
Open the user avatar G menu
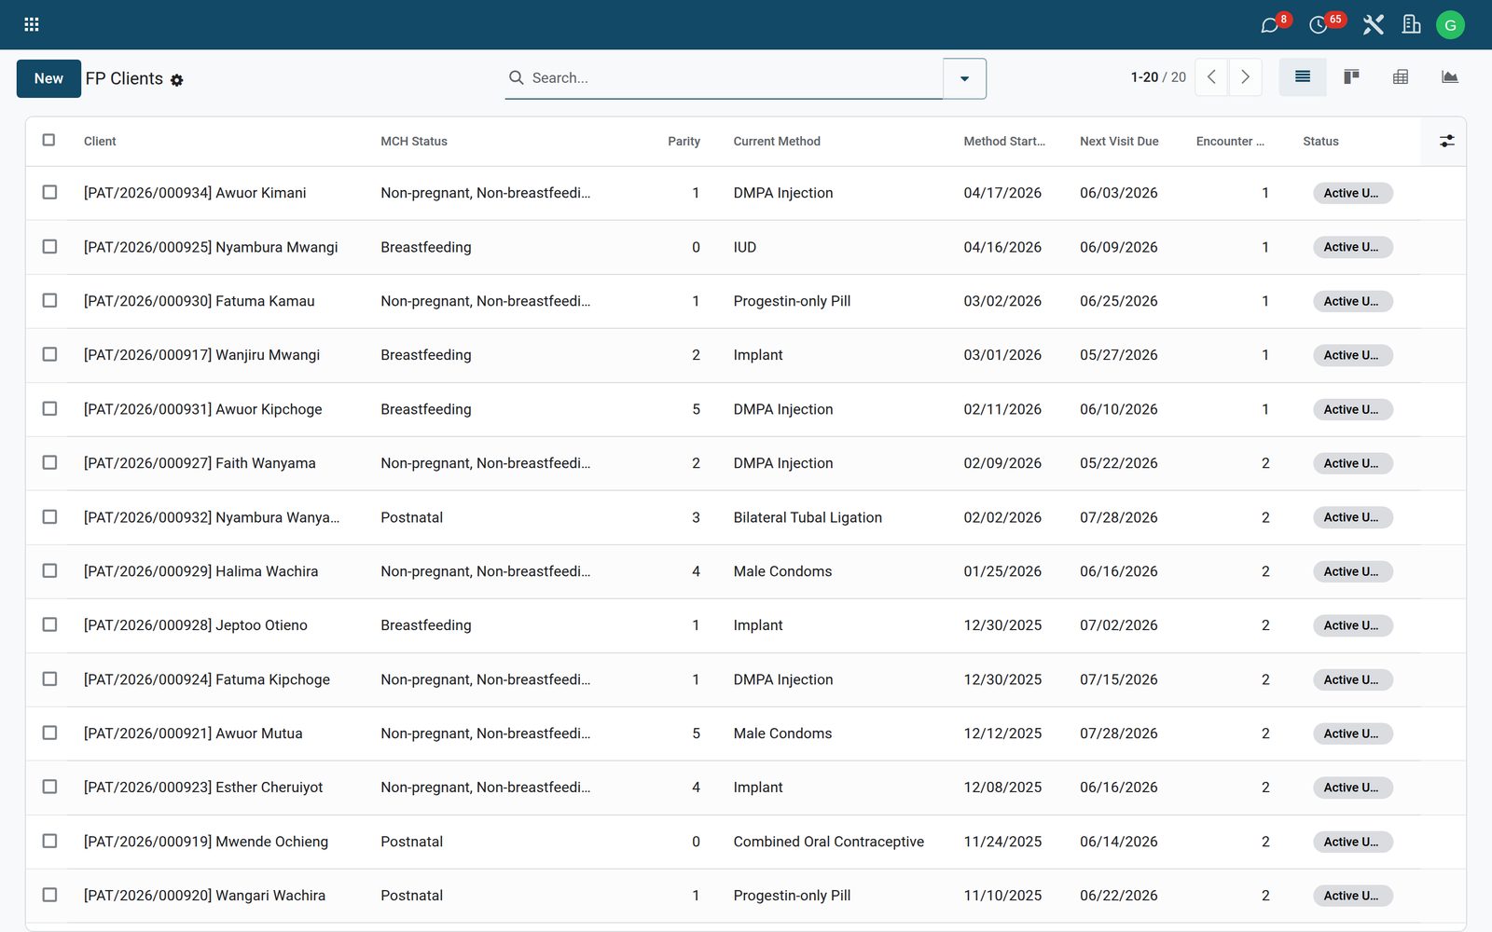(x=1450, y=25)
